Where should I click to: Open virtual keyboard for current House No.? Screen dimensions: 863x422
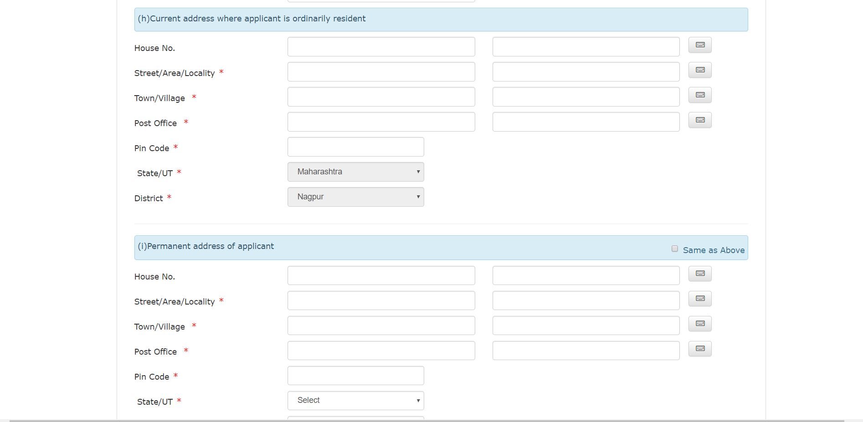(x=700, y=45)
